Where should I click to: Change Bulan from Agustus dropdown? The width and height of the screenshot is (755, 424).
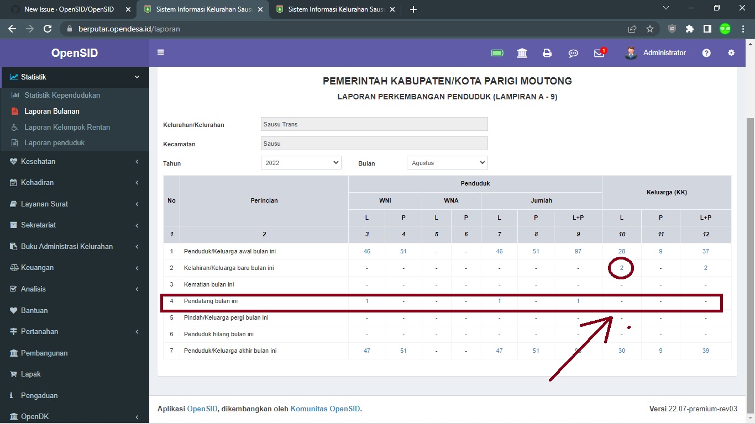coord(447,162)
